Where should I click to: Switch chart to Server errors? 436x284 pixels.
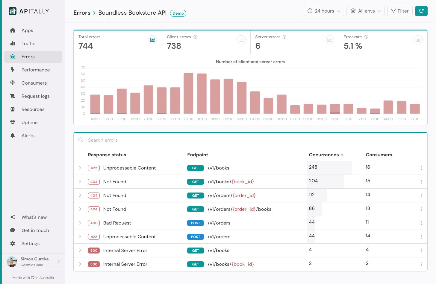tap(329, 40)
